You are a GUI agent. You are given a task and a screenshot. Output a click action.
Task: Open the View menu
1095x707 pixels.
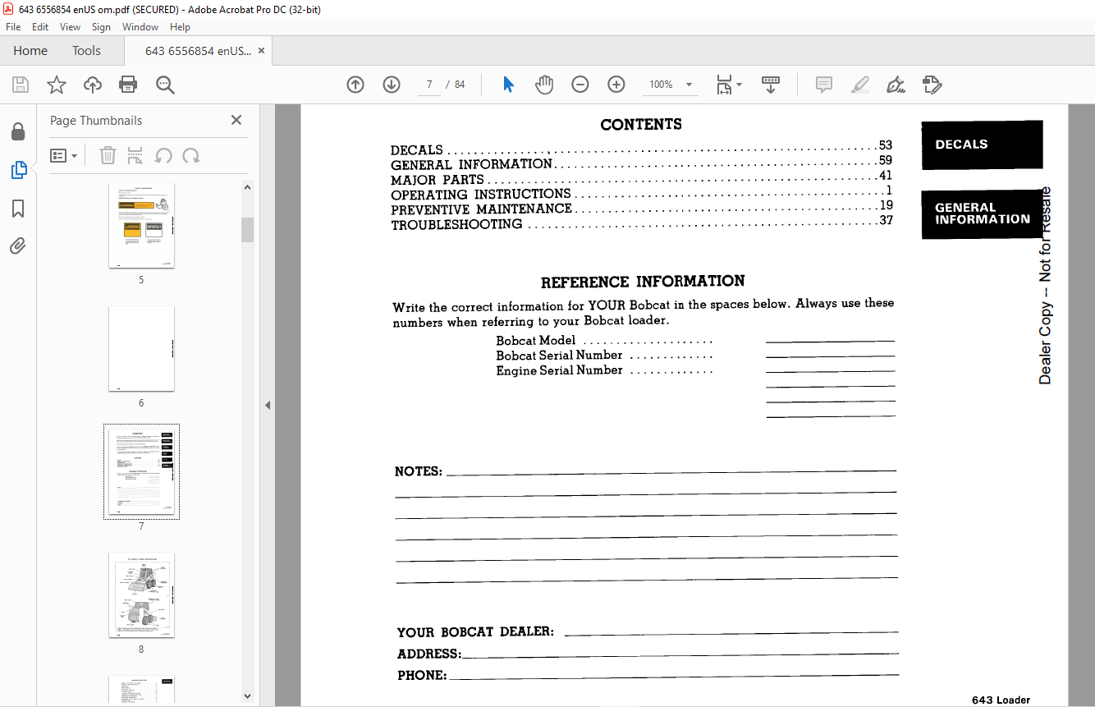70,27
